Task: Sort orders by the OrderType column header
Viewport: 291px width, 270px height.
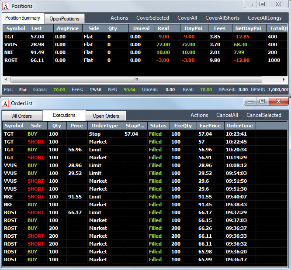Action: [105, 126]
